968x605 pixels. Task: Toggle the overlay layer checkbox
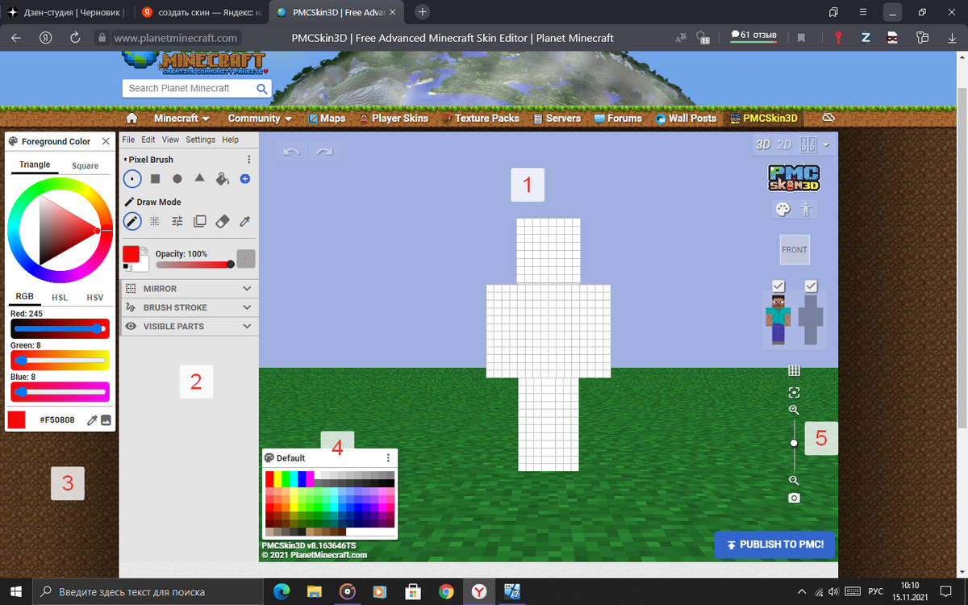pyautogui.click(x=811, y=286)
